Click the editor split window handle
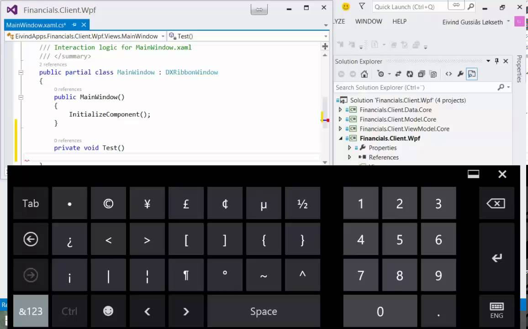The image size is (528, 329). click(325, 46)
